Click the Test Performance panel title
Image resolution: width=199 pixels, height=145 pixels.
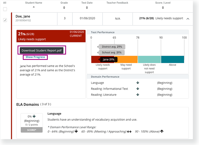click(103, 32)
